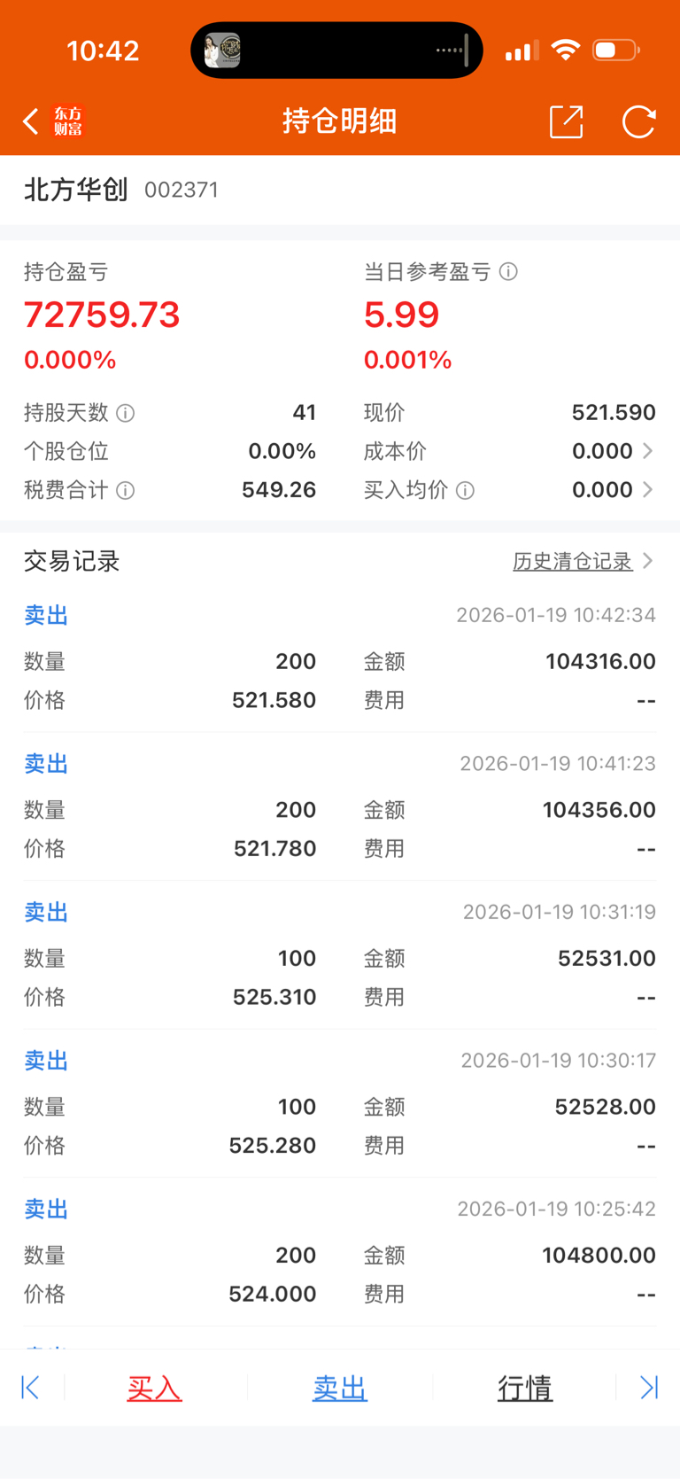Expand the 买入均价 chevron

click(x=648, y=490)
